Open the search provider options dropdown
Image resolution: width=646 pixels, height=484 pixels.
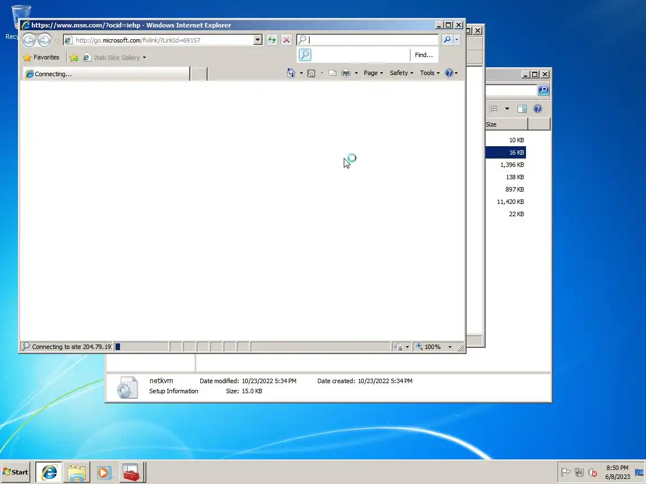coord(456,40)
